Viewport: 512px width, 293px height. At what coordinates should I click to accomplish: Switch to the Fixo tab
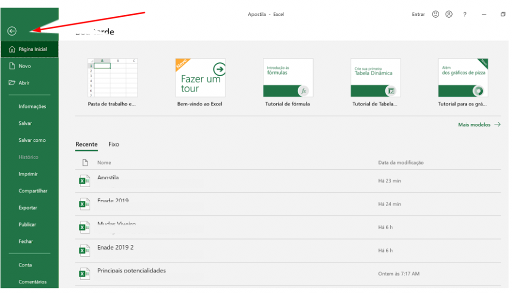coord(113,144)
